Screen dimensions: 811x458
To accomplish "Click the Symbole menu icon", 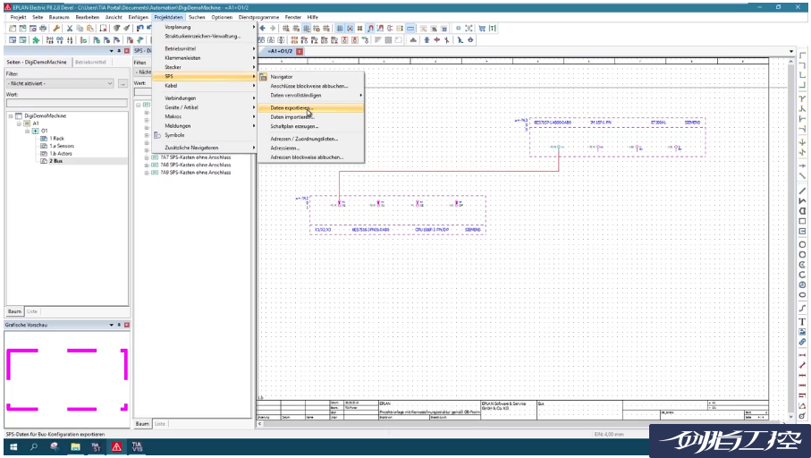I will 156,135.
